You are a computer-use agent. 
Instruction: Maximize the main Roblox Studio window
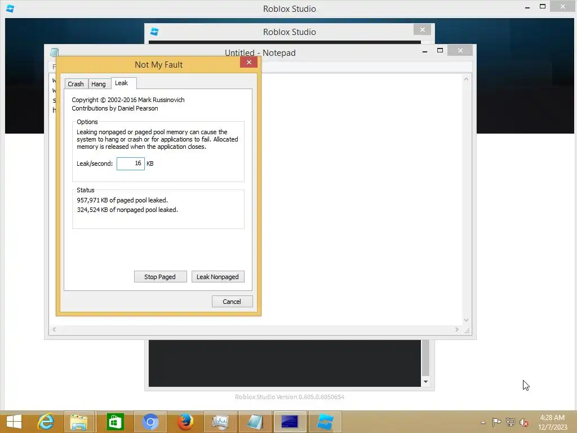(543, 7)
